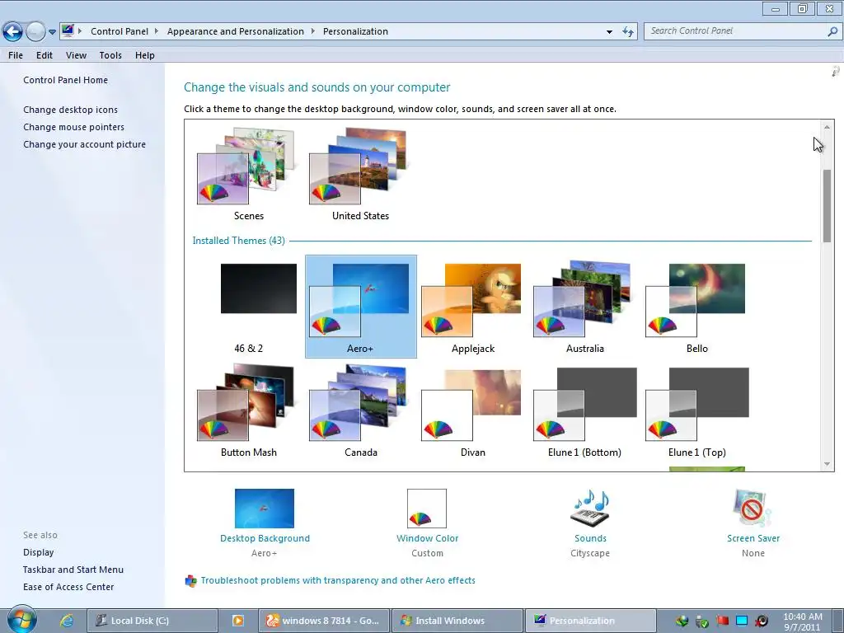Image resolution: width=844 pixels, height=633 pixels.
Task: Go to Control Panel Home
Action: click(x=65, y=80)
